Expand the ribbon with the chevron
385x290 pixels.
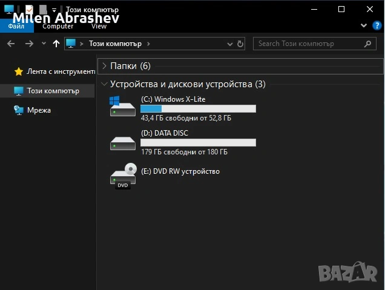[x=363, y=26]
